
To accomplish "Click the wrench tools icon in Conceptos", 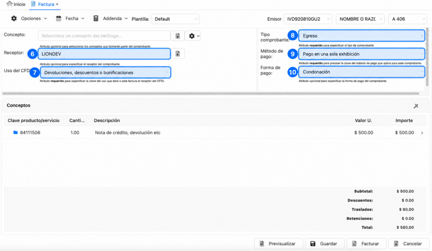I will pyautogui.click(x=416, y=106).
